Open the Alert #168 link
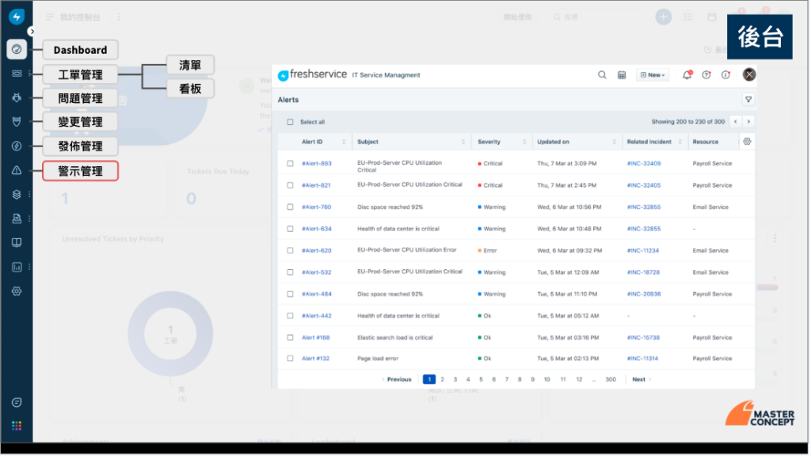Screen dimensions: 811x456 [316, 338]
